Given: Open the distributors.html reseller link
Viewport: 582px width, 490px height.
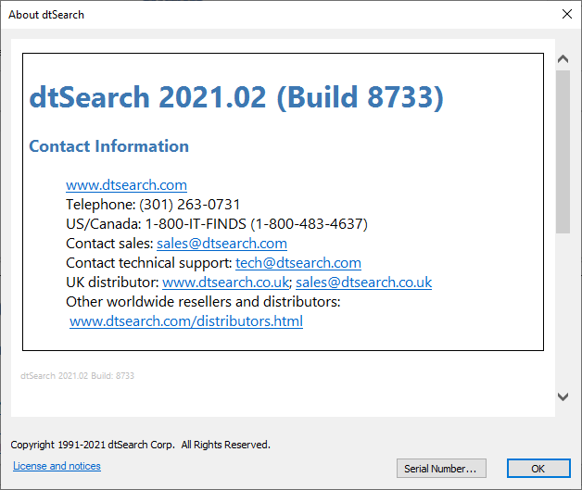Looking at the screenshot, I should pyautogui.click(x=186, y=321).
